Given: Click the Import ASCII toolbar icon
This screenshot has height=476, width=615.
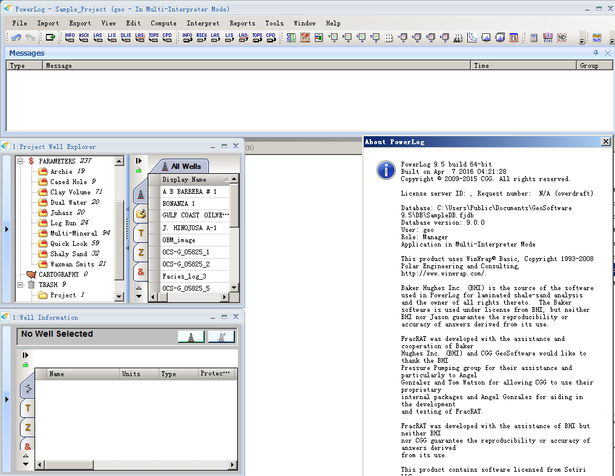Looking at the screenshot, I should pyautogui.click(x=84, y=38).
